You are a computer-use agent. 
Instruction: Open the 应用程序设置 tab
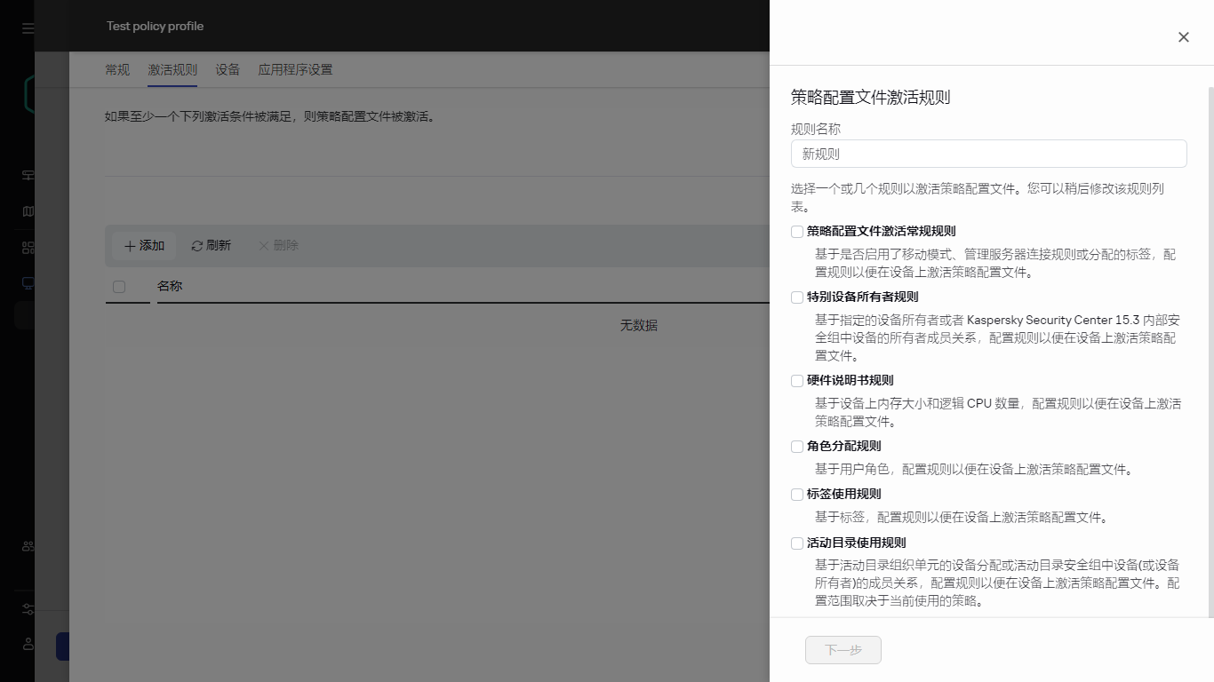coord(294,69)
